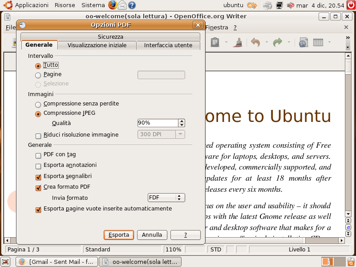Enable the PDF con tag checkbox

click(x=38, y=155)
